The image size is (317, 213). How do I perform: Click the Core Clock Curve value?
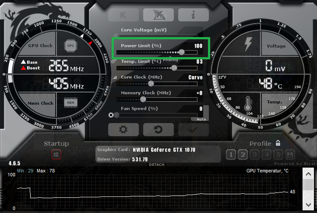click(x=195, y=77)
